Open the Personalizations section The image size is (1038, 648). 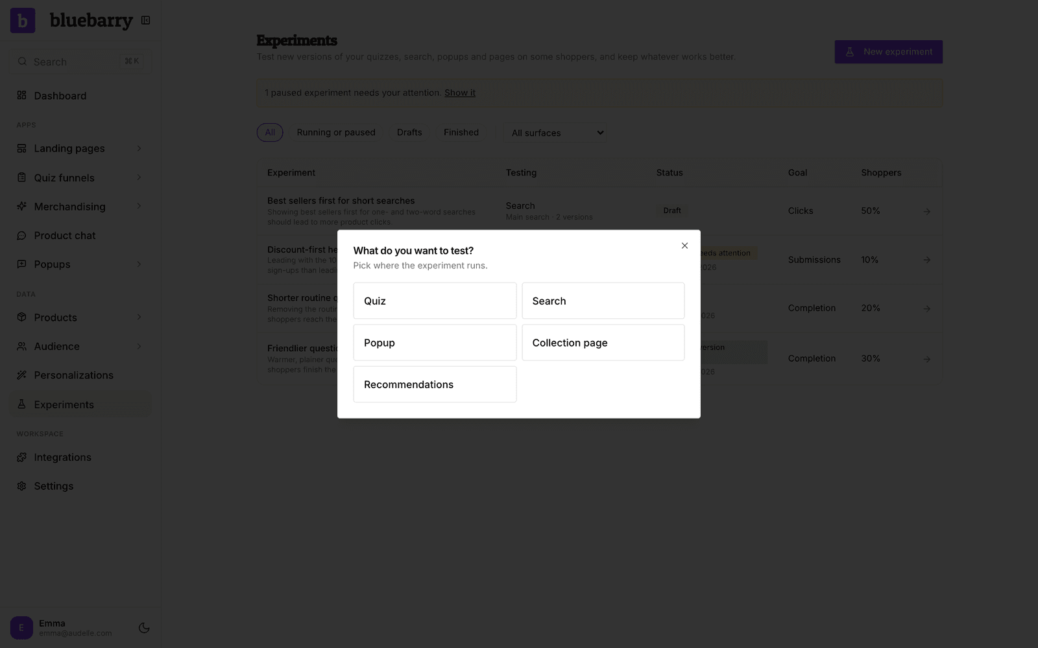(80, 375)
